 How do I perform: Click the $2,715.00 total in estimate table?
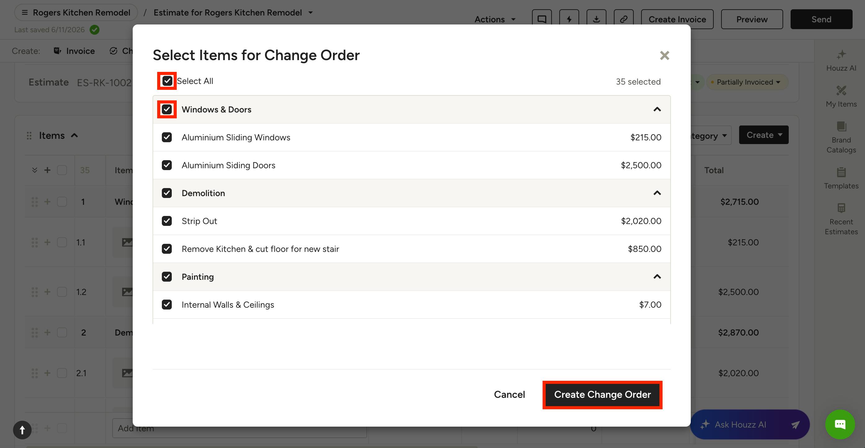pos(739,202)
